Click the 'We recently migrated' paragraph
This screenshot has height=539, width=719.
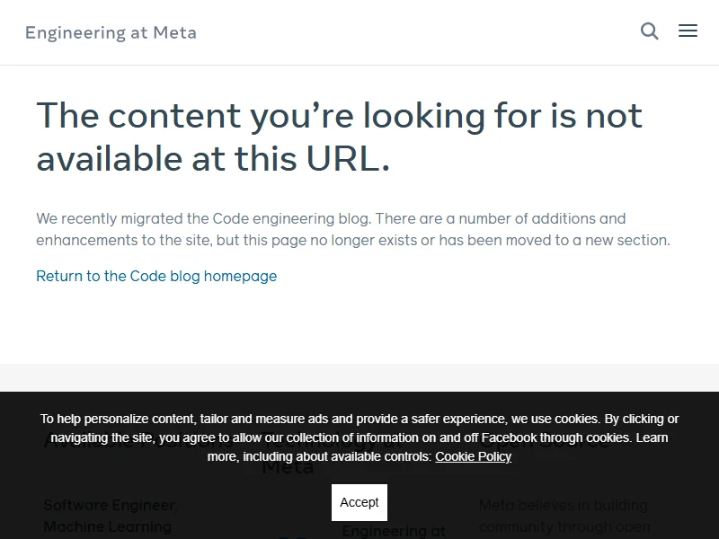coord(352,229)
